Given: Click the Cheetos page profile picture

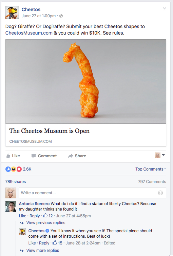Looking at the screenshot, I should (x=12, y=13).
